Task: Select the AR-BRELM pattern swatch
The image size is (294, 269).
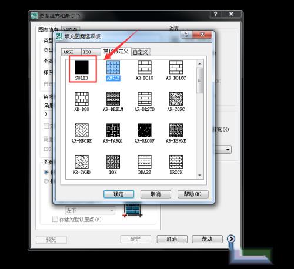Action: click(x=113, y=99)
